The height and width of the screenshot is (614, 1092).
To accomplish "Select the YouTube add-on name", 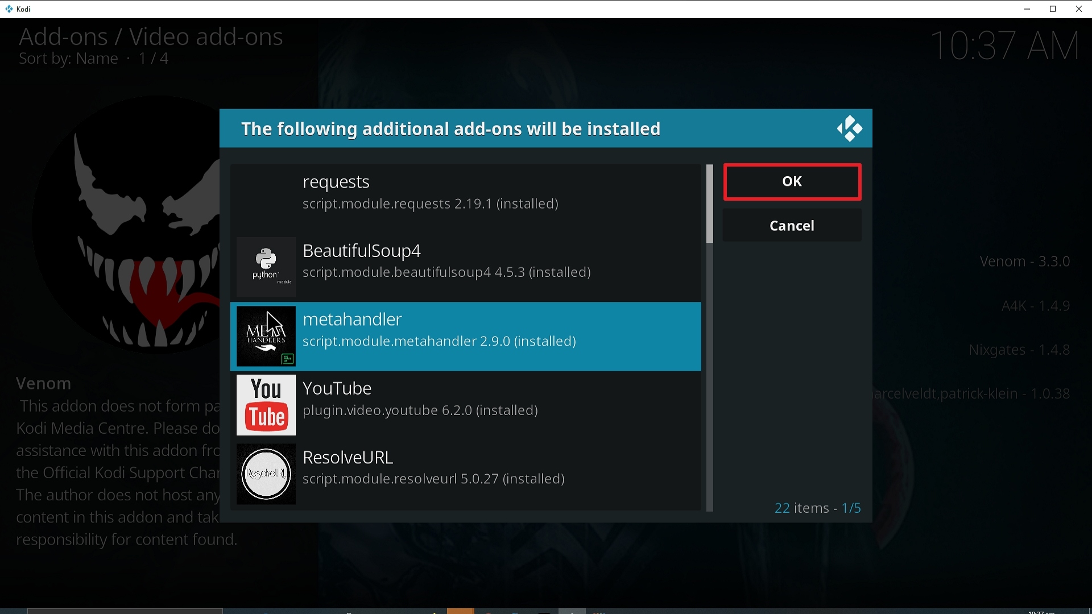I will click(x=337, y=388).
